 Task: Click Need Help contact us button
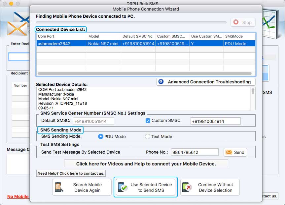point(71,173)
